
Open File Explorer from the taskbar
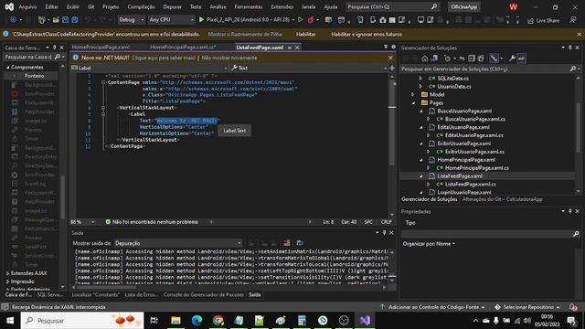coord(175,321)
